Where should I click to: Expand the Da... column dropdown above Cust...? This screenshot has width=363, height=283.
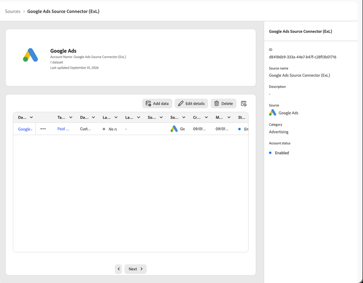click(x=93, y=118)
